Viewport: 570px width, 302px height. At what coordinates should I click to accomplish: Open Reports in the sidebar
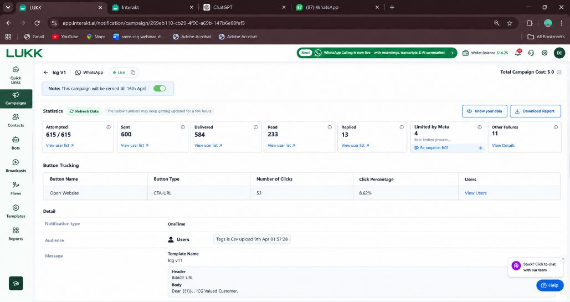tap(16, 234)
